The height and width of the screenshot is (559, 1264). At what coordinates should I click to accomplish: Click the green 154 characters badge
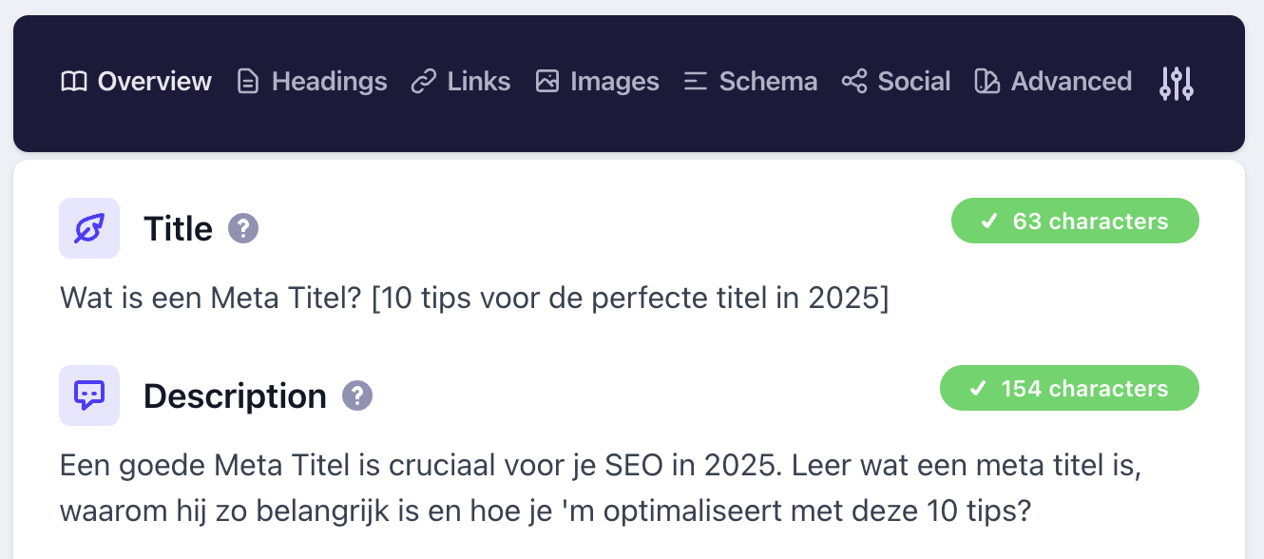coord(1069,388)
